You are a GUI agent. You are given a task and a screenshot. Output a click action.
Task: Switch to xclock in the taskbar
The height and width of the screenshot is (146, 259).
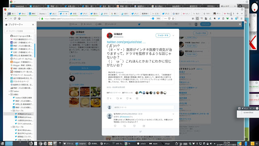click(141, 144)
